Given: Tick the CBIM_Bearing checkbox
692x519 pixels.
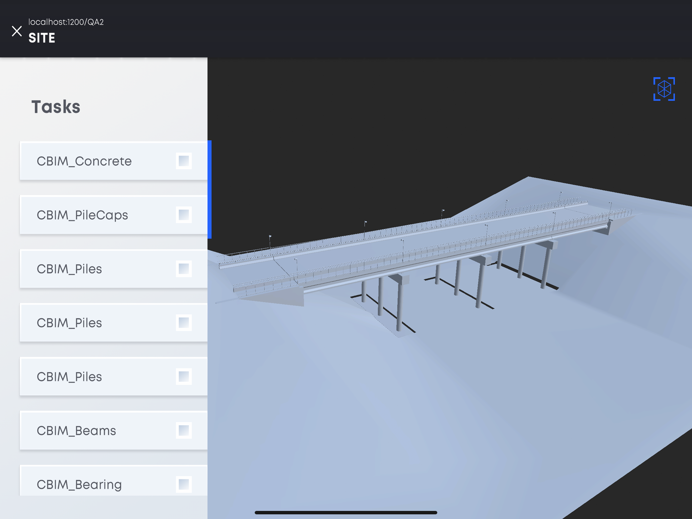Looking at the screenshot, I should click(x=184, y=484).
